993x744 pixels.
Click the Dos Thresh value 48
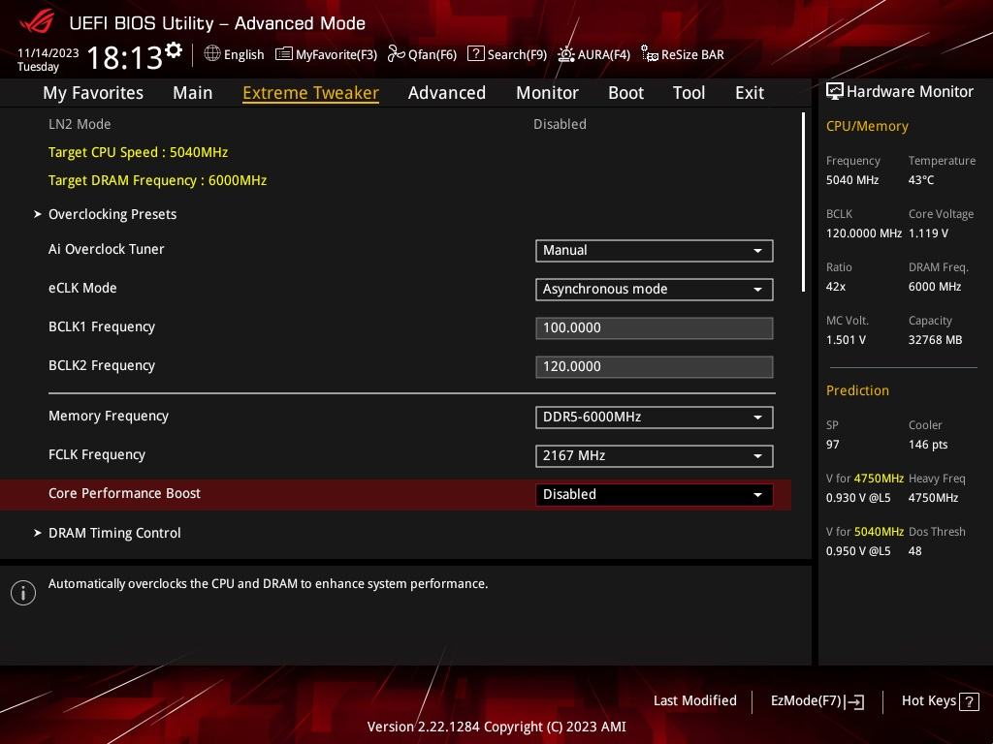click(915, 551)
